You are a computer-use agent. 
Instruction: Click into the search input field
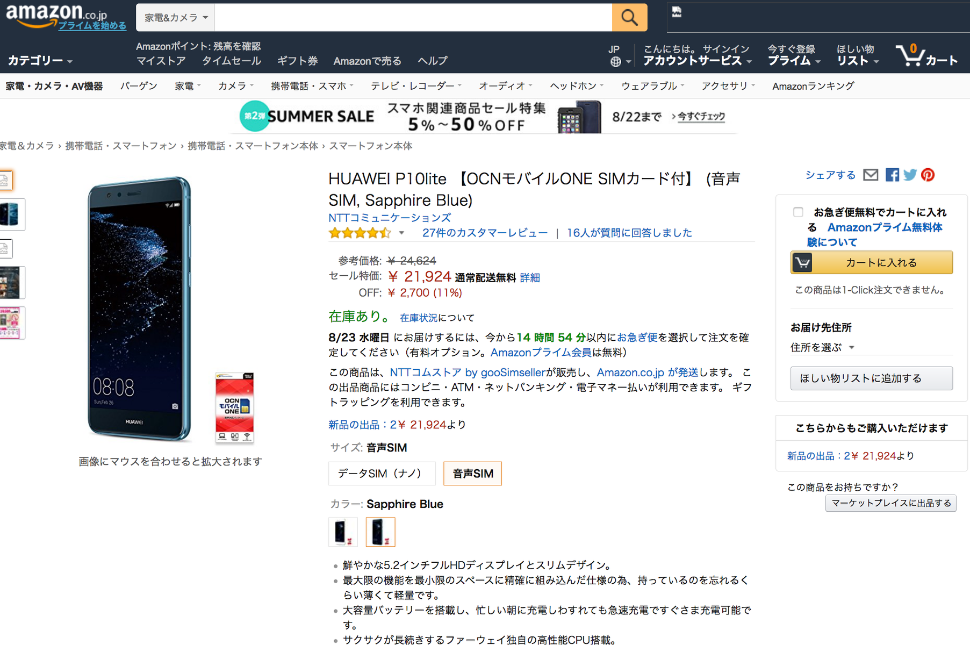pos(413,17)
